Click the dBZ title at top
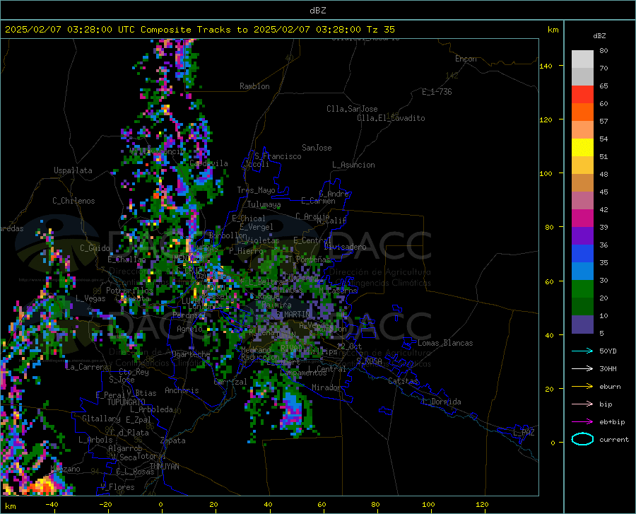 click(x=317, y=11)
